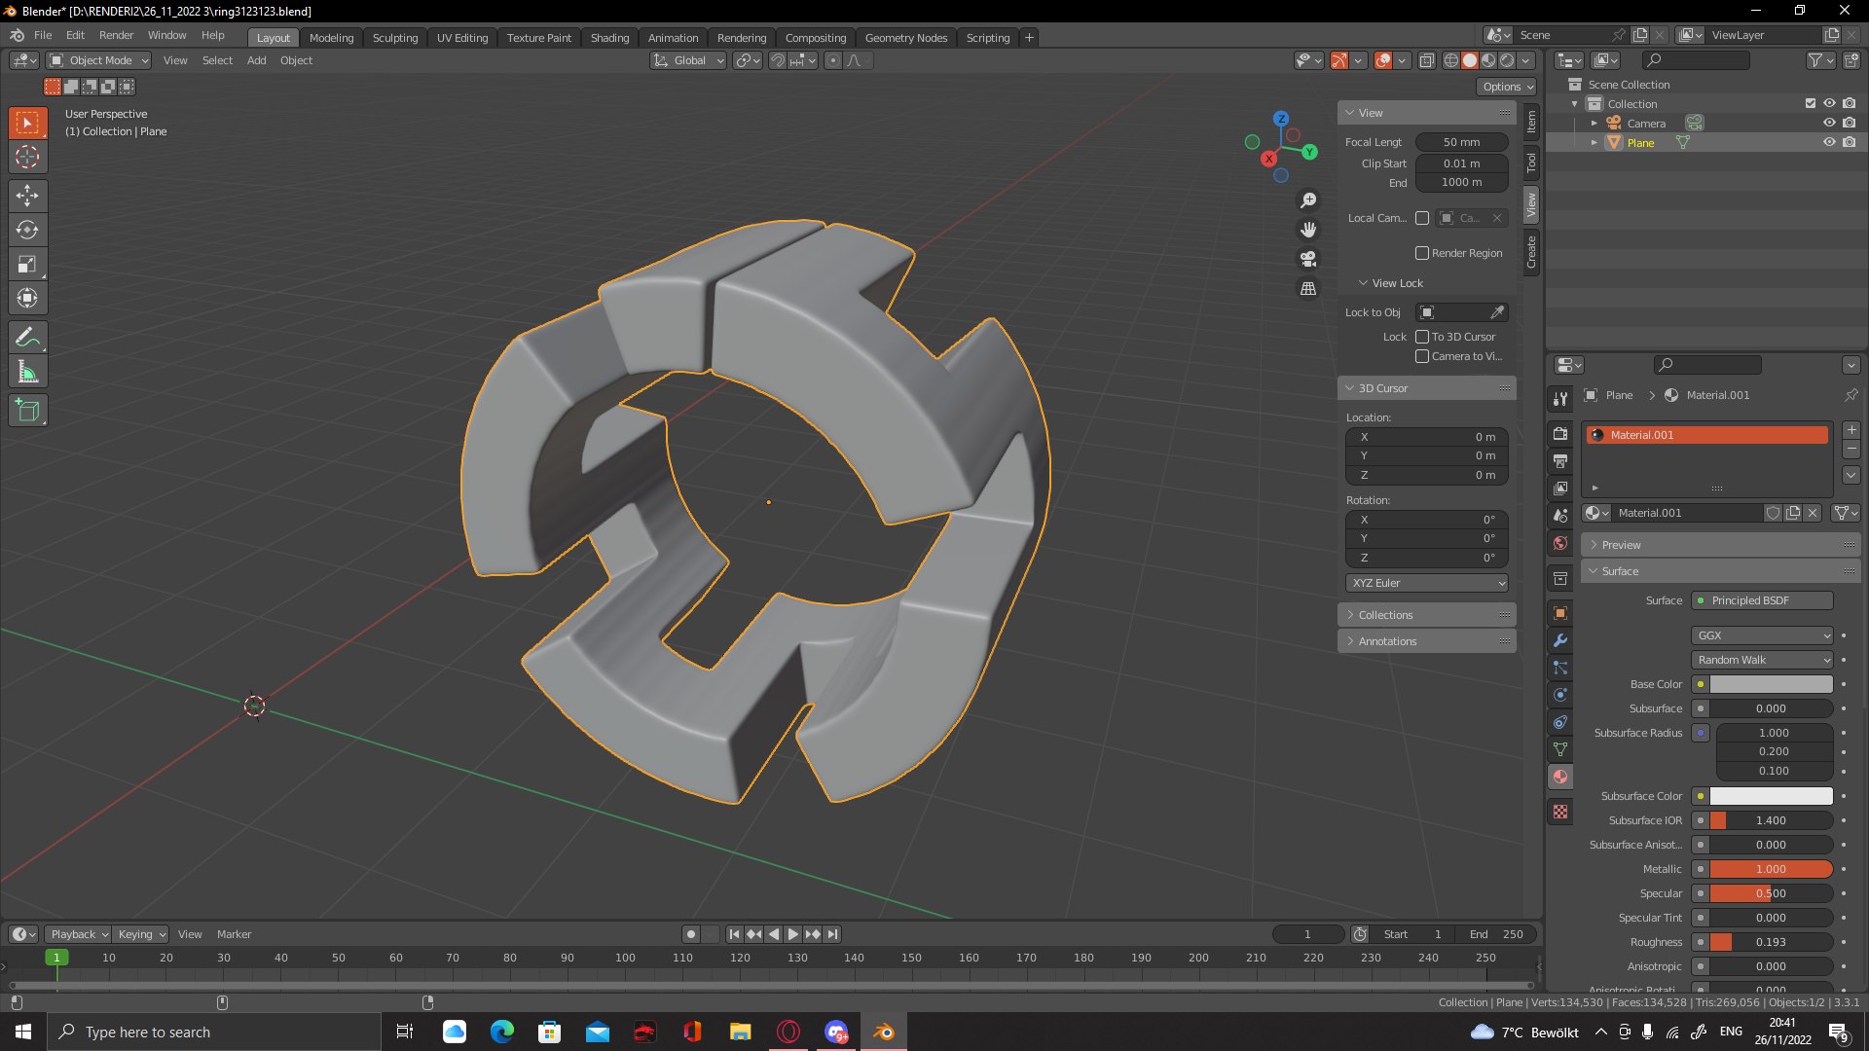Toggle the camera view icon
Viewport: 1869px width, 1051px height.
1308,259
